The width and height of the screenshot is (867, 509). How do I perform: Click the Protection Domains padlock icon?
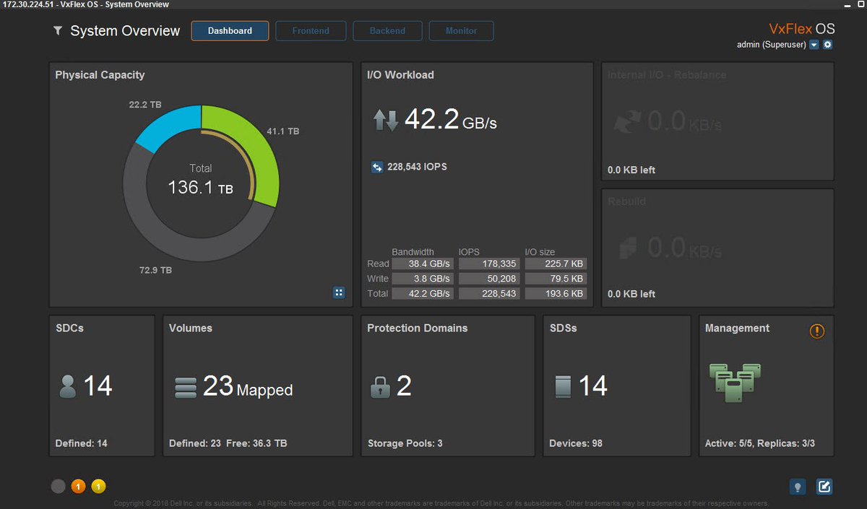(x=380, y=387)
